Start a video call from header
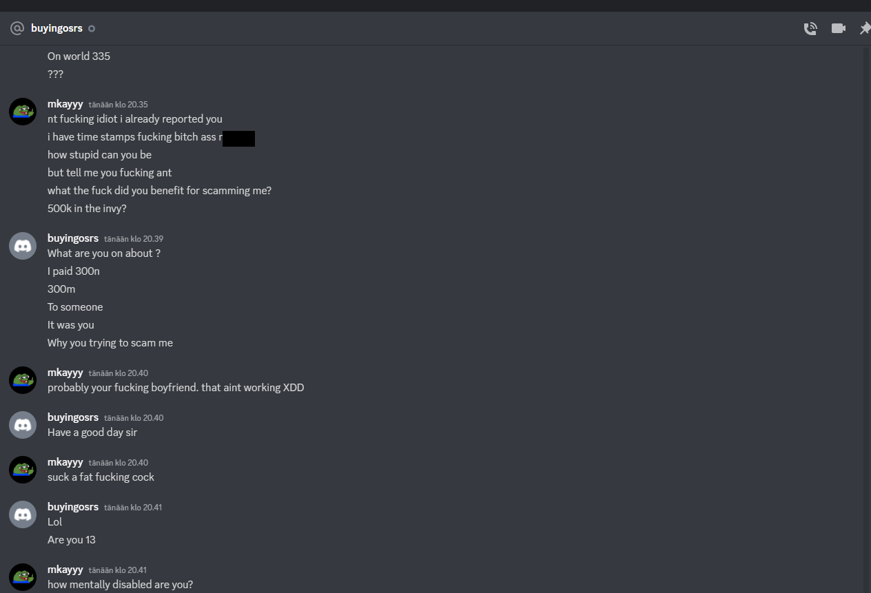871x593 pixels. pos(839,28)
